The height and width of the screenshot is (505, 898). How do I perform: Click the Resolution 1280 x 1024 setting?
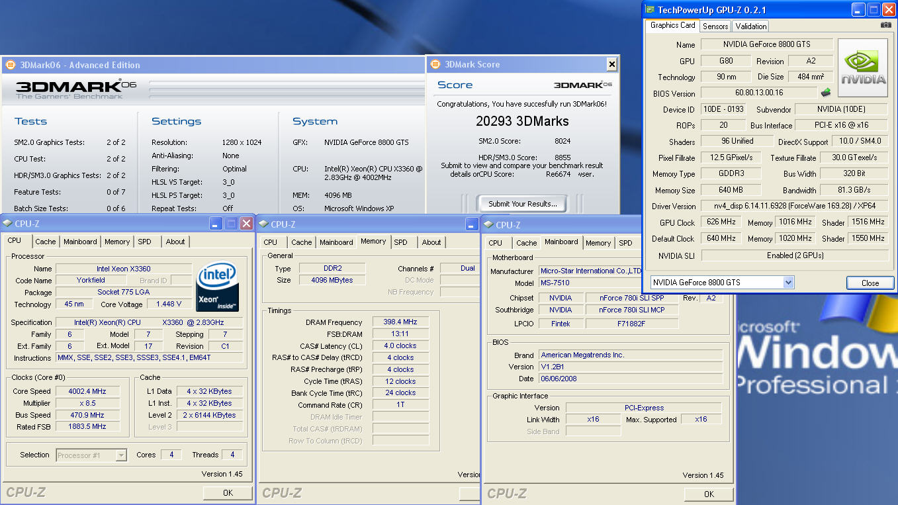pyautogui.click(x=242, y=142)
